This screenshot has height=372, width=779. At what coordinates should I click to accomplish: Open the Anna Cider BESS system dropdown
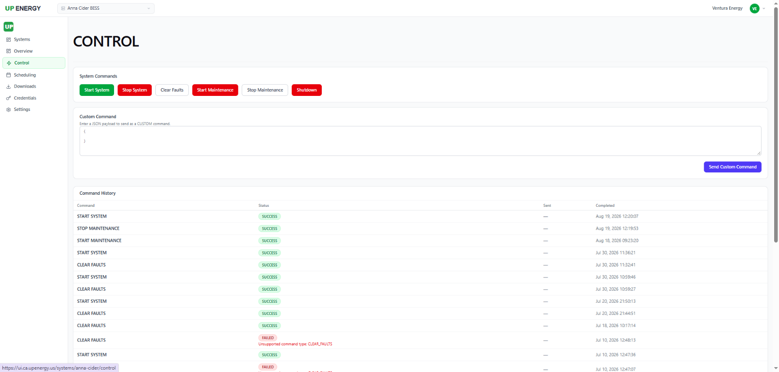pos(106,8)
